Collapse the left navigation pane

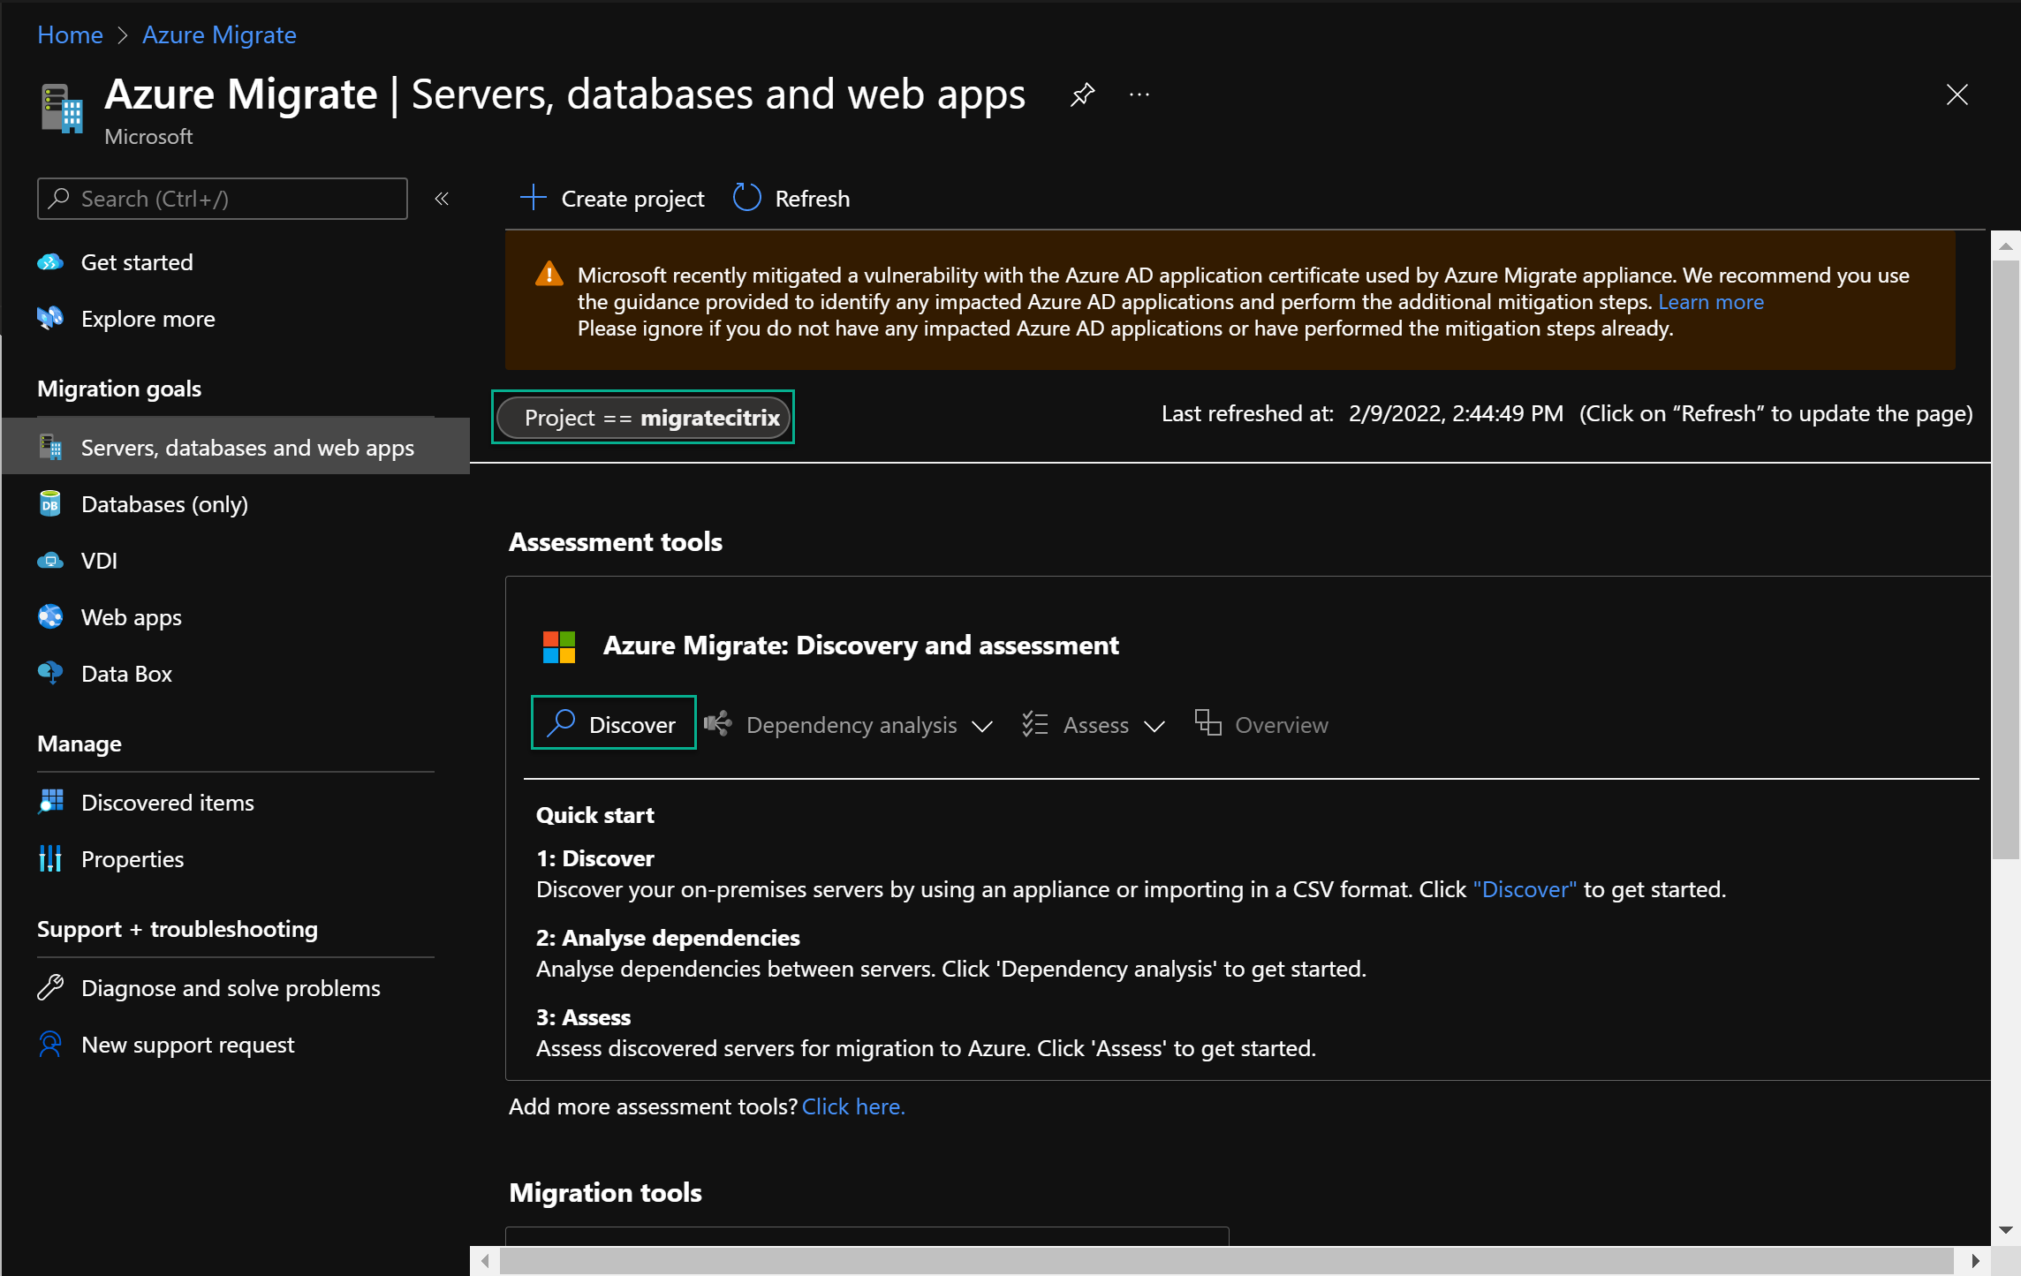pyautogui.click(x=442, y=199)
